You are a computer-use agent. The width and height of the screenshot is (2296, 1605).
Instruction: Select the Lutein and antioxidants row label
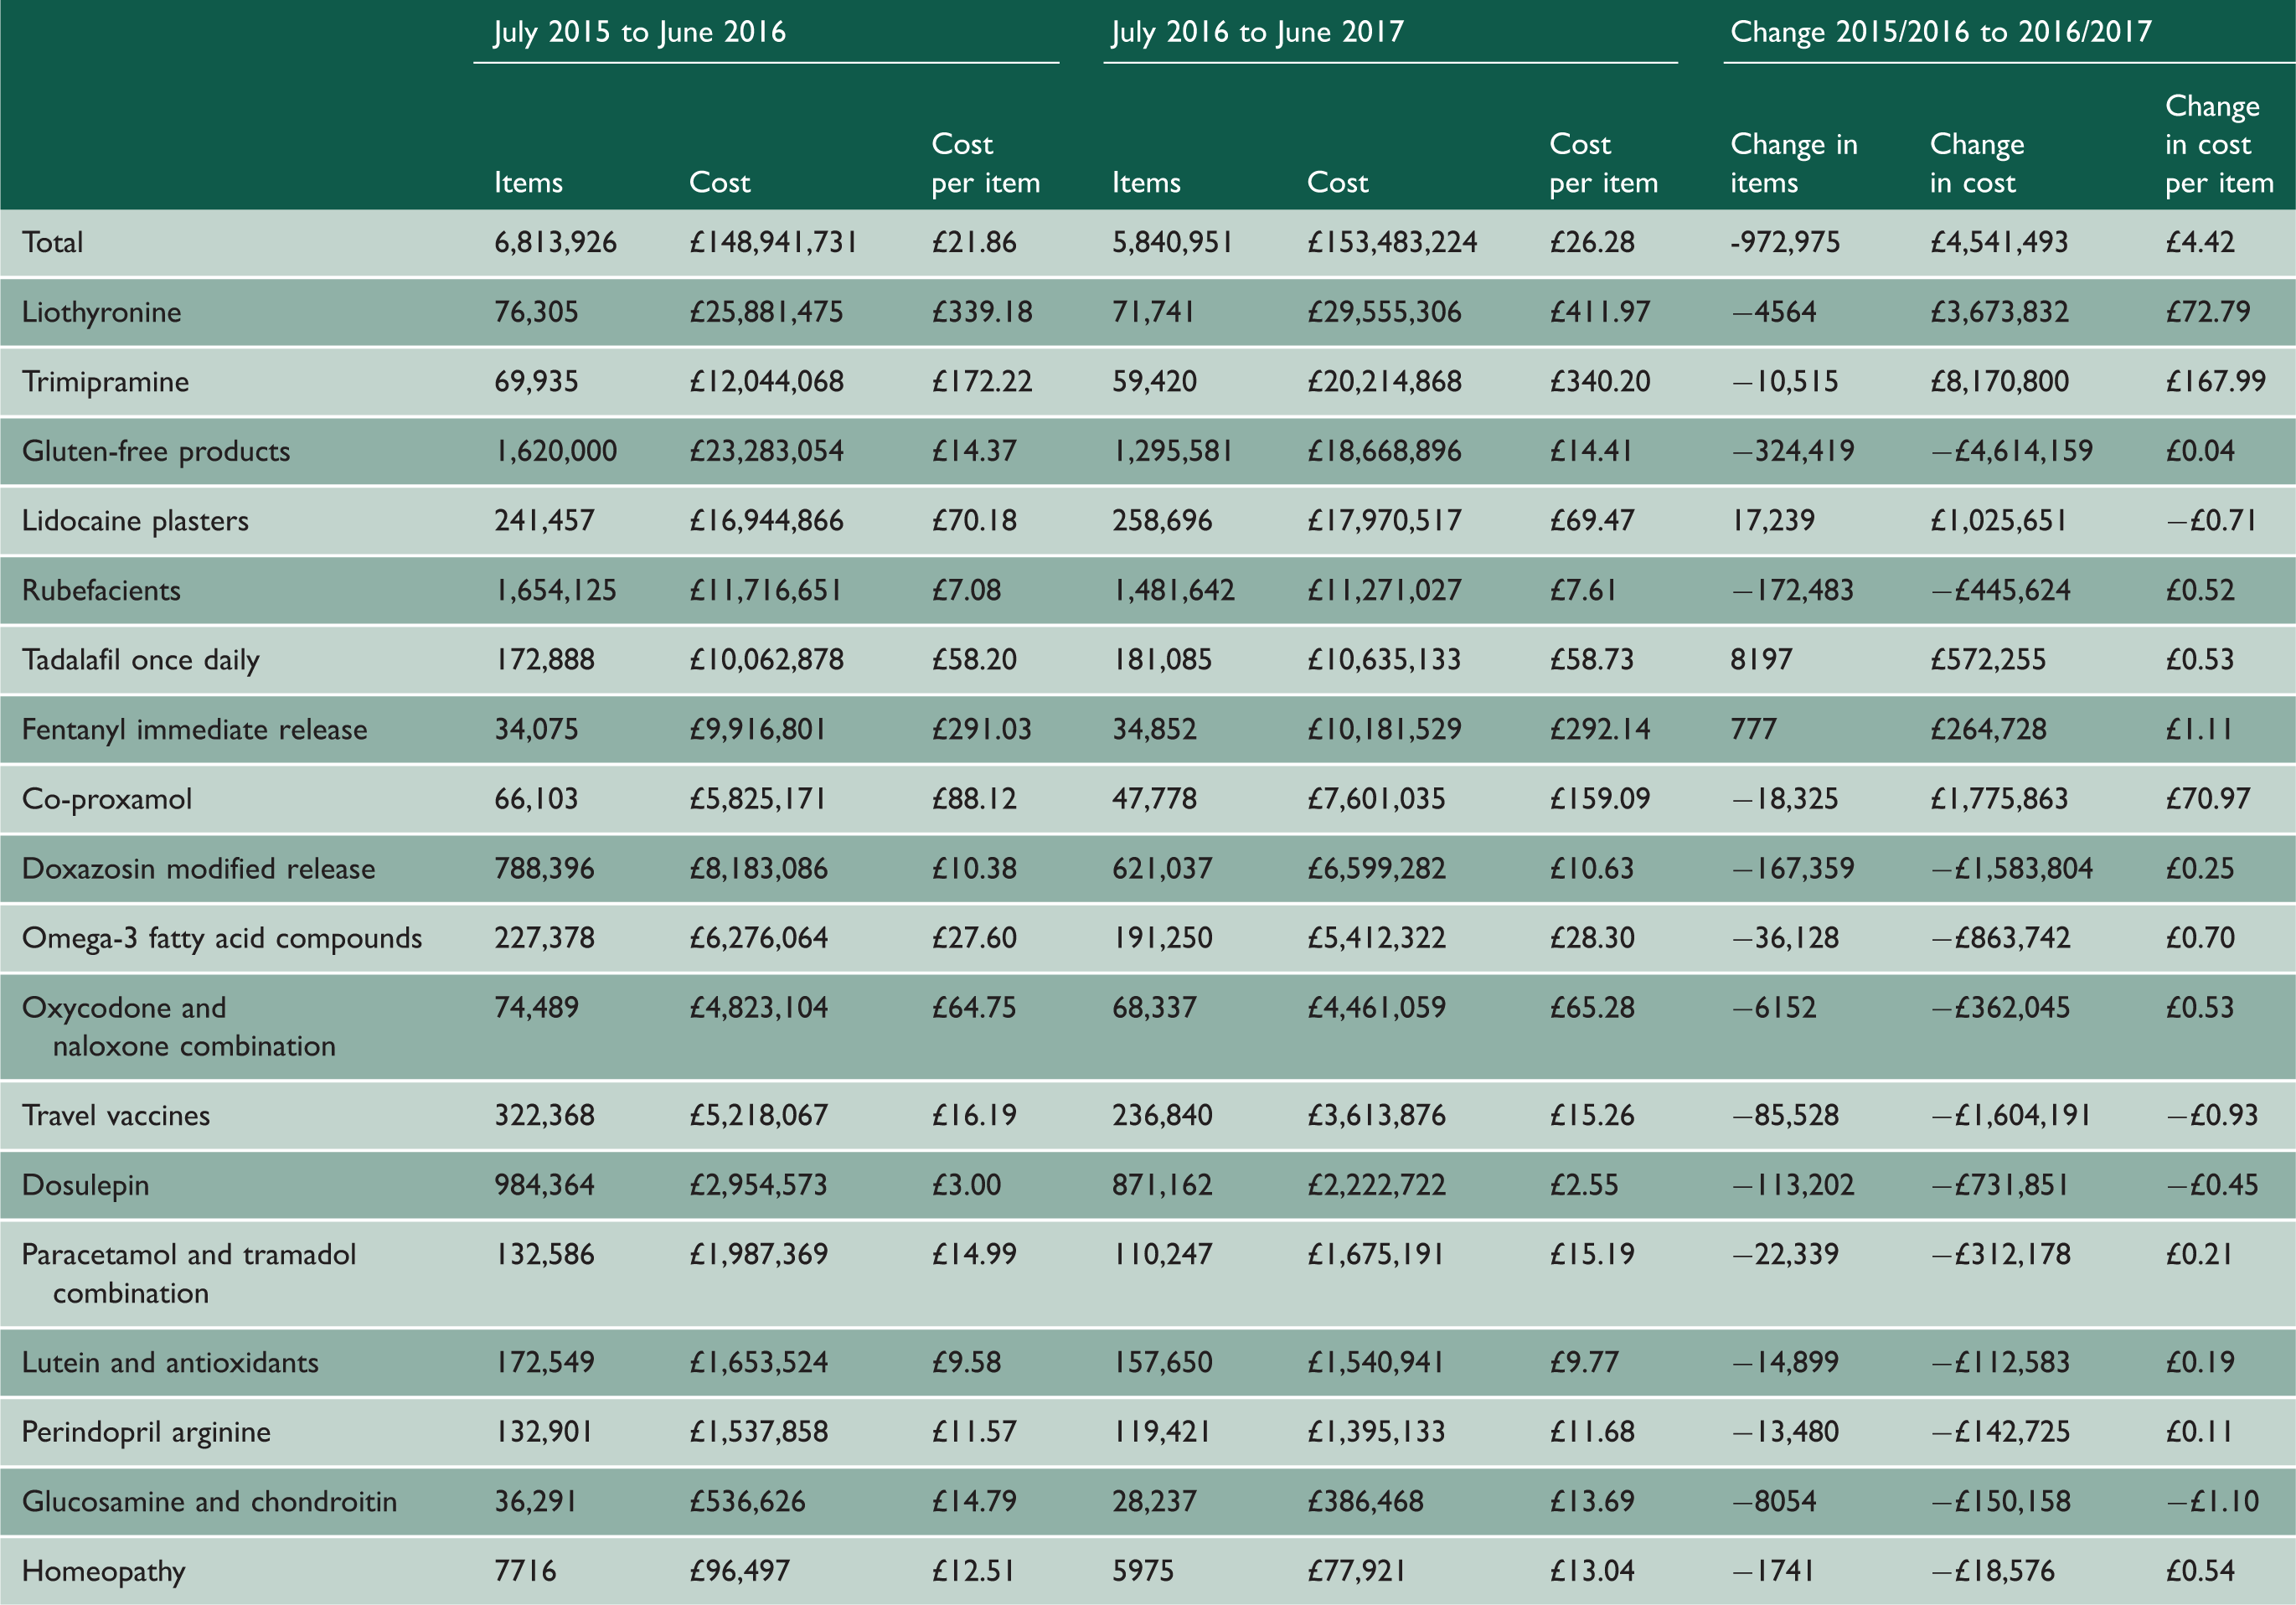point(170,1362)
